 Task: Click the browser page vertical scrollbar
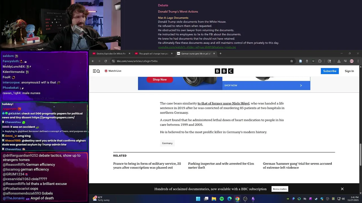click(360, 155)
